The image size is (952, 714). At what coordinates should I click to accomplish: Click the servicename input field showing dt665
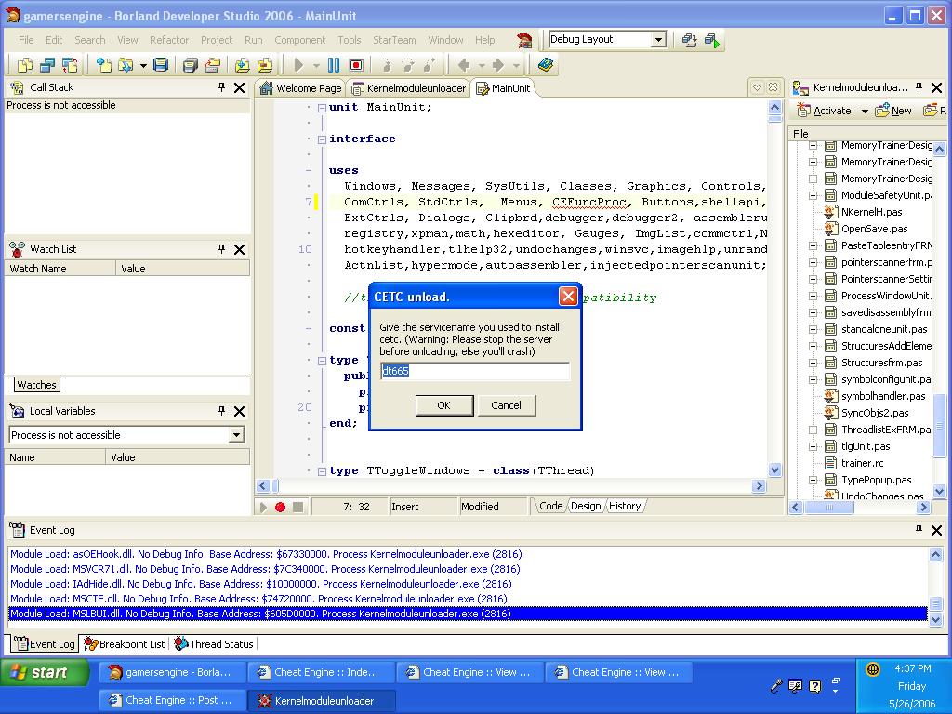coord(475,371)
